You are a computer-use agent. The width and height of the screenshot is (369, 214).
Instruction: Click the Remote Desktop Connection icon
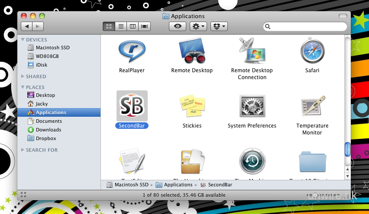(252, 51)
